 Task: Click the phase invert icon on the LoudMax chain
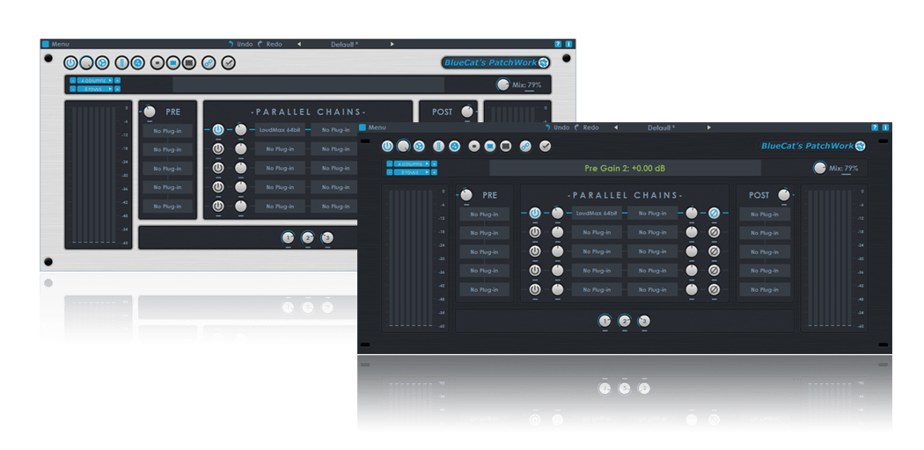(714, 213)
